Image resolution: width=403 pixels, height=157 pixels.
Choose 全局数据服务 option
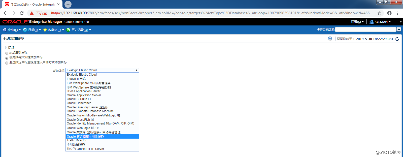tap(102, 145)
